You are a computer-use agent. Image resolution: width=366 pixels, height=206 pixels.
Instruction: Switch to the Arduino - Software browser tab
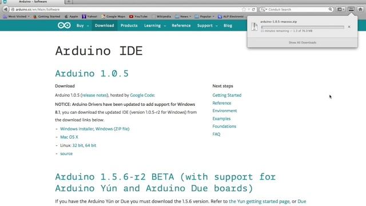pos(33,2)
